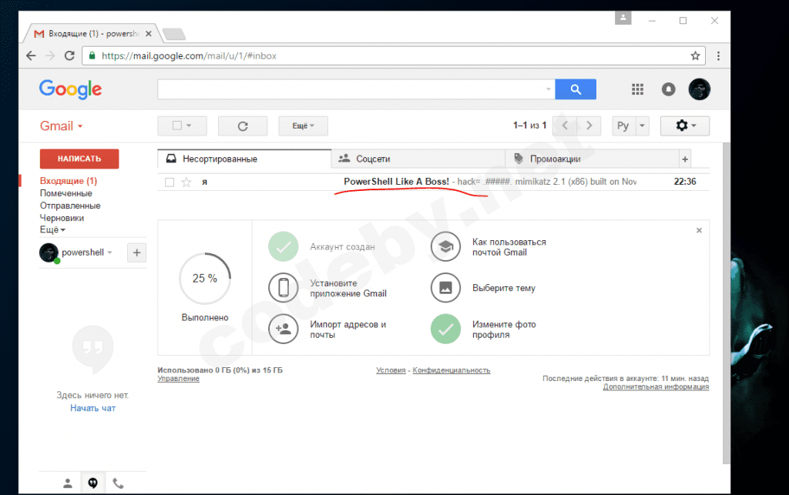
Task: Open Входящие (1) folder
Action: pos(69,181)
